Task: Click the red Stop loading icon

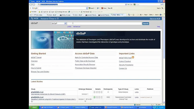Action: pyautogui.click(x=131, y=5)
